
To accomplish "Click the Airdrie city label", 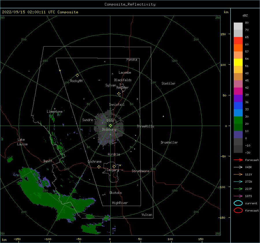I will pyautogui.click(x=114, y=154).
